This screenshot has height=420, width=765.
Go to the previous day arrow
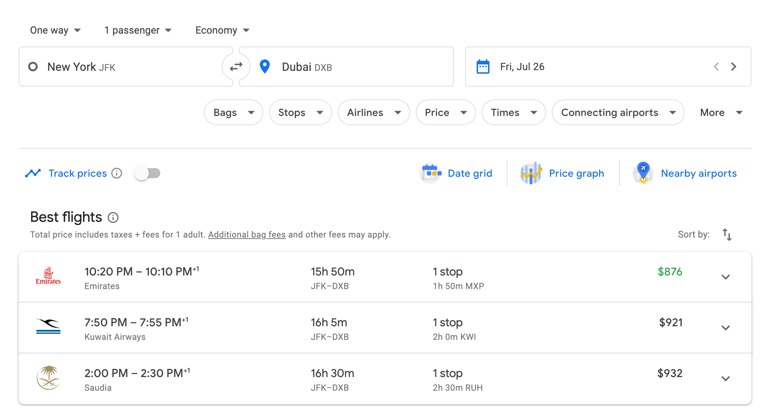click(x=716, y=67)
